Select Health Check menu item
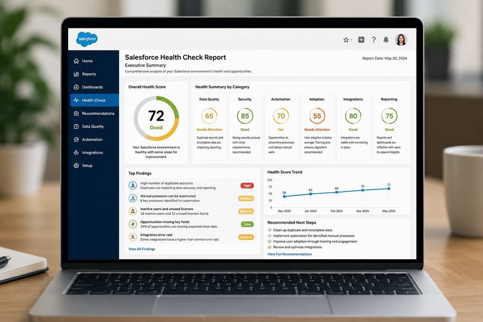The height and width of the screenshot is (322, 483). tap(94, 100)
